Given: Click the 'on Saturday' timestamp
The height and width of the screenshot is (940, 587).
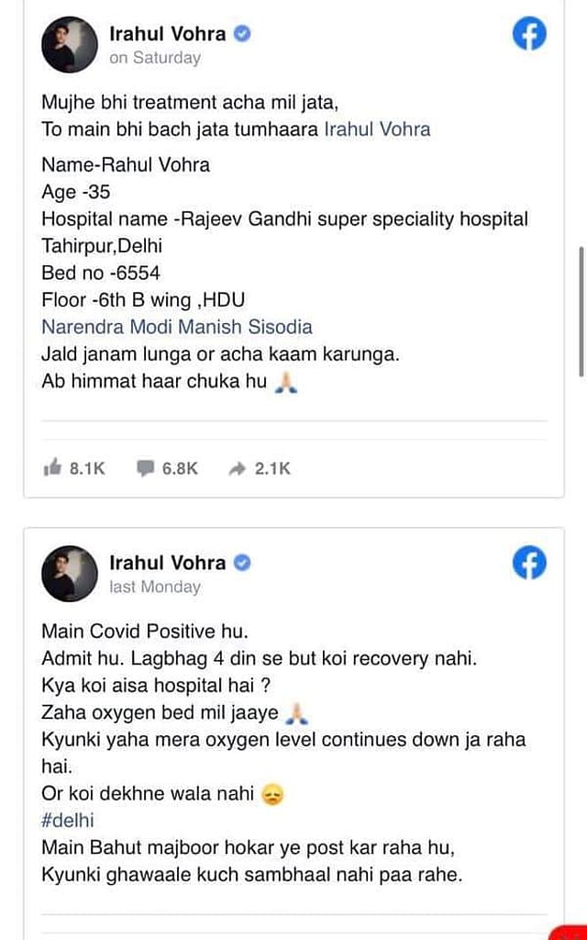Looking at the screenshot, I should coord(155,58).
